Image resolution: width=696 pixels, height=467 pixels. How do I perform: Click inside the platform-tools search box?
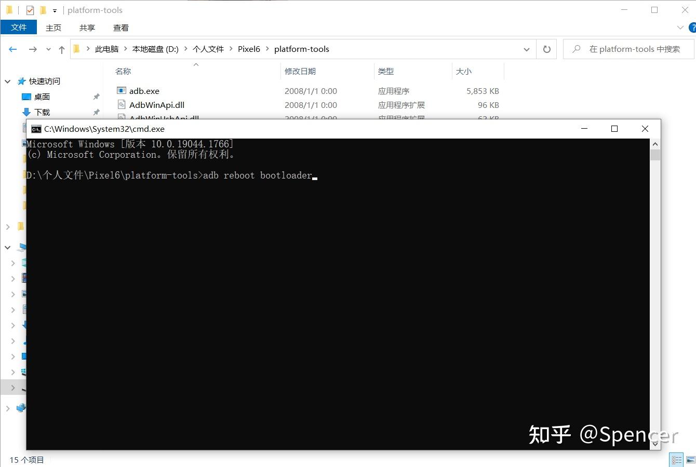point(628,49)
